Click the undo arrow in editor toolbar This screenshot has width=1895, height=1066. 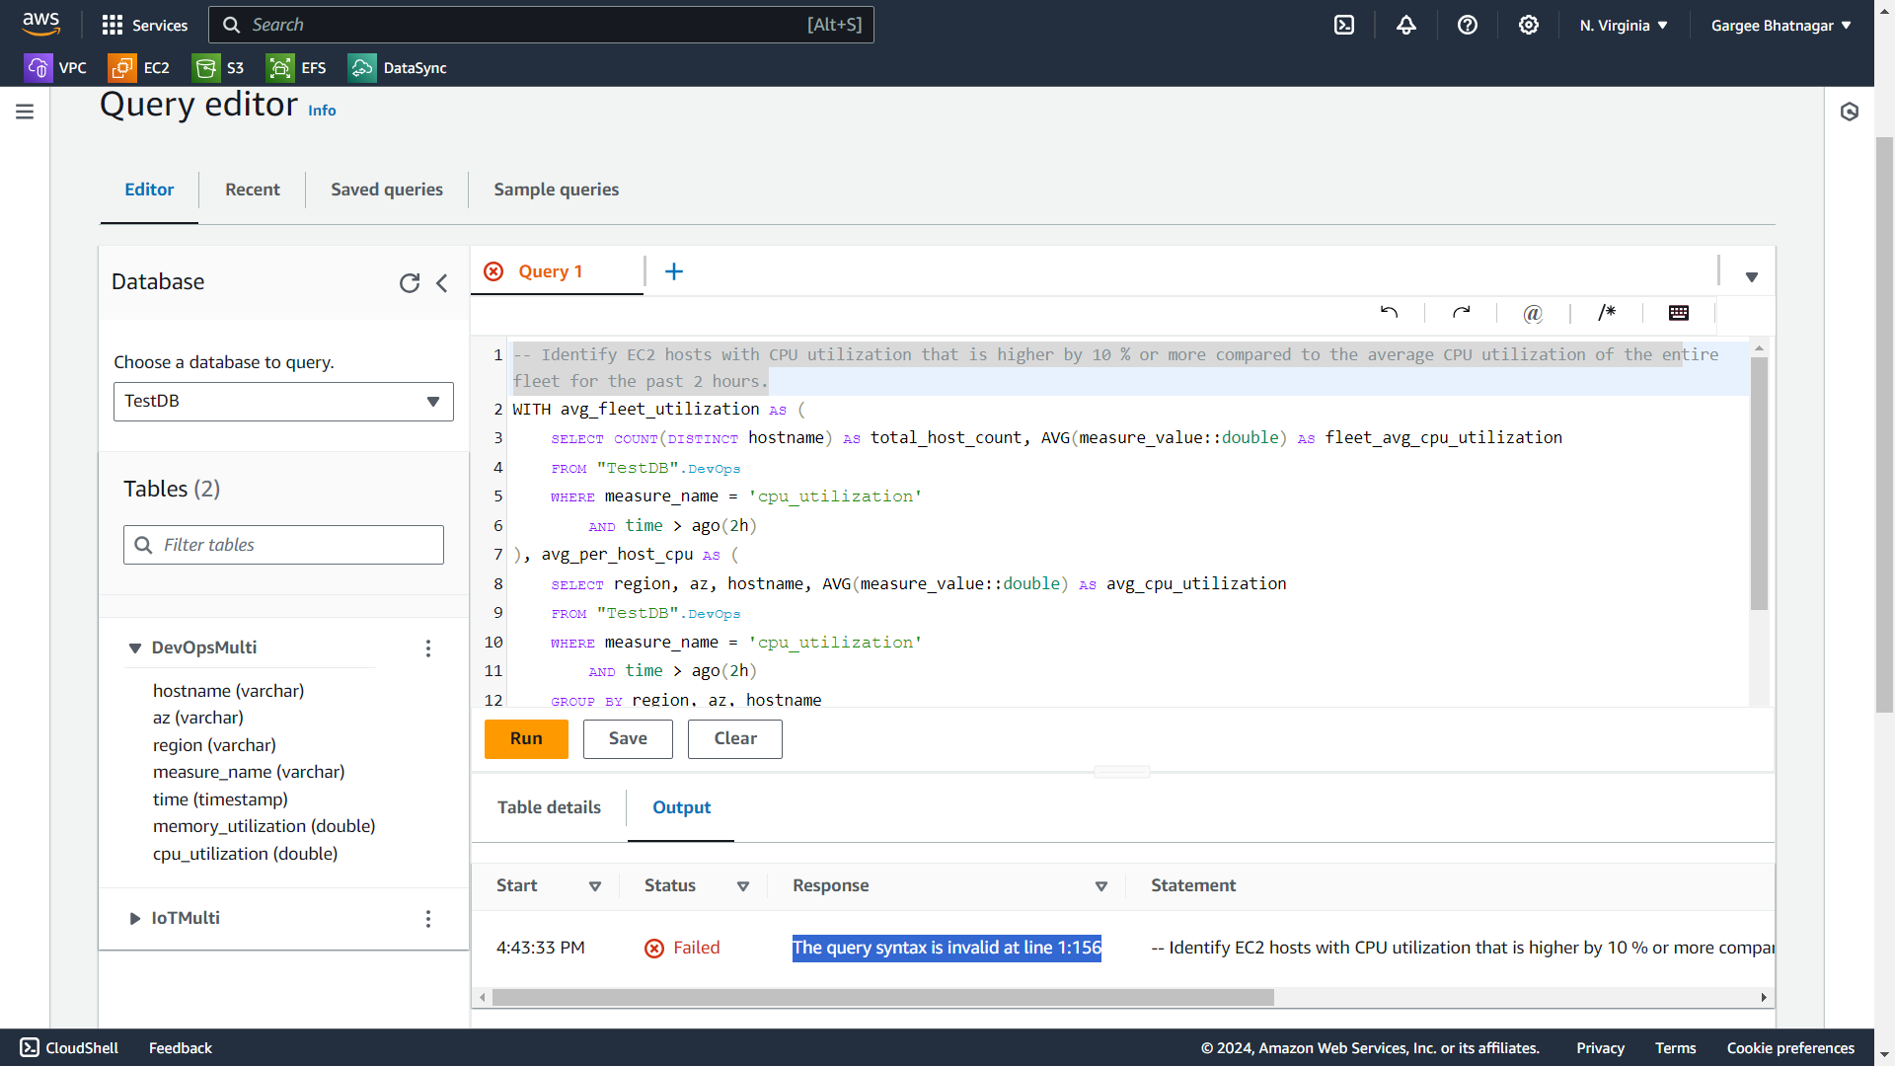1389,313
